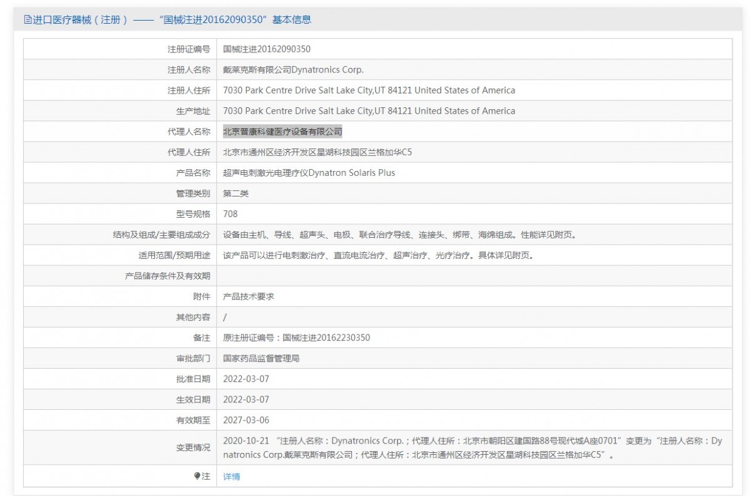Select the '生效日期' label

click(x=193, y=399)
